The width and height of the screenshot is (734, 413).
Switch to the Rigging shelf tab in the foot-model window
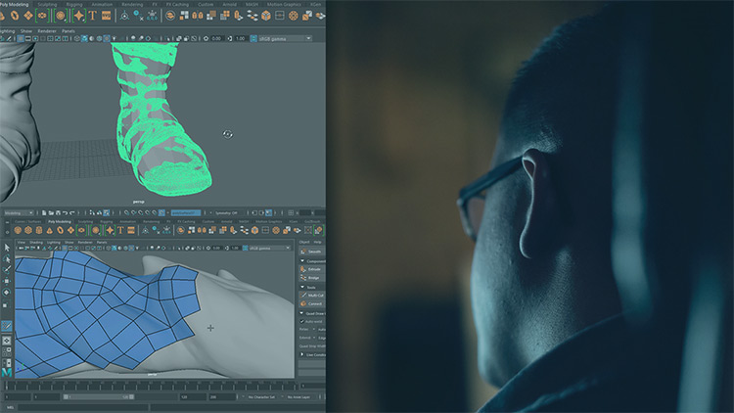point(74,4)
